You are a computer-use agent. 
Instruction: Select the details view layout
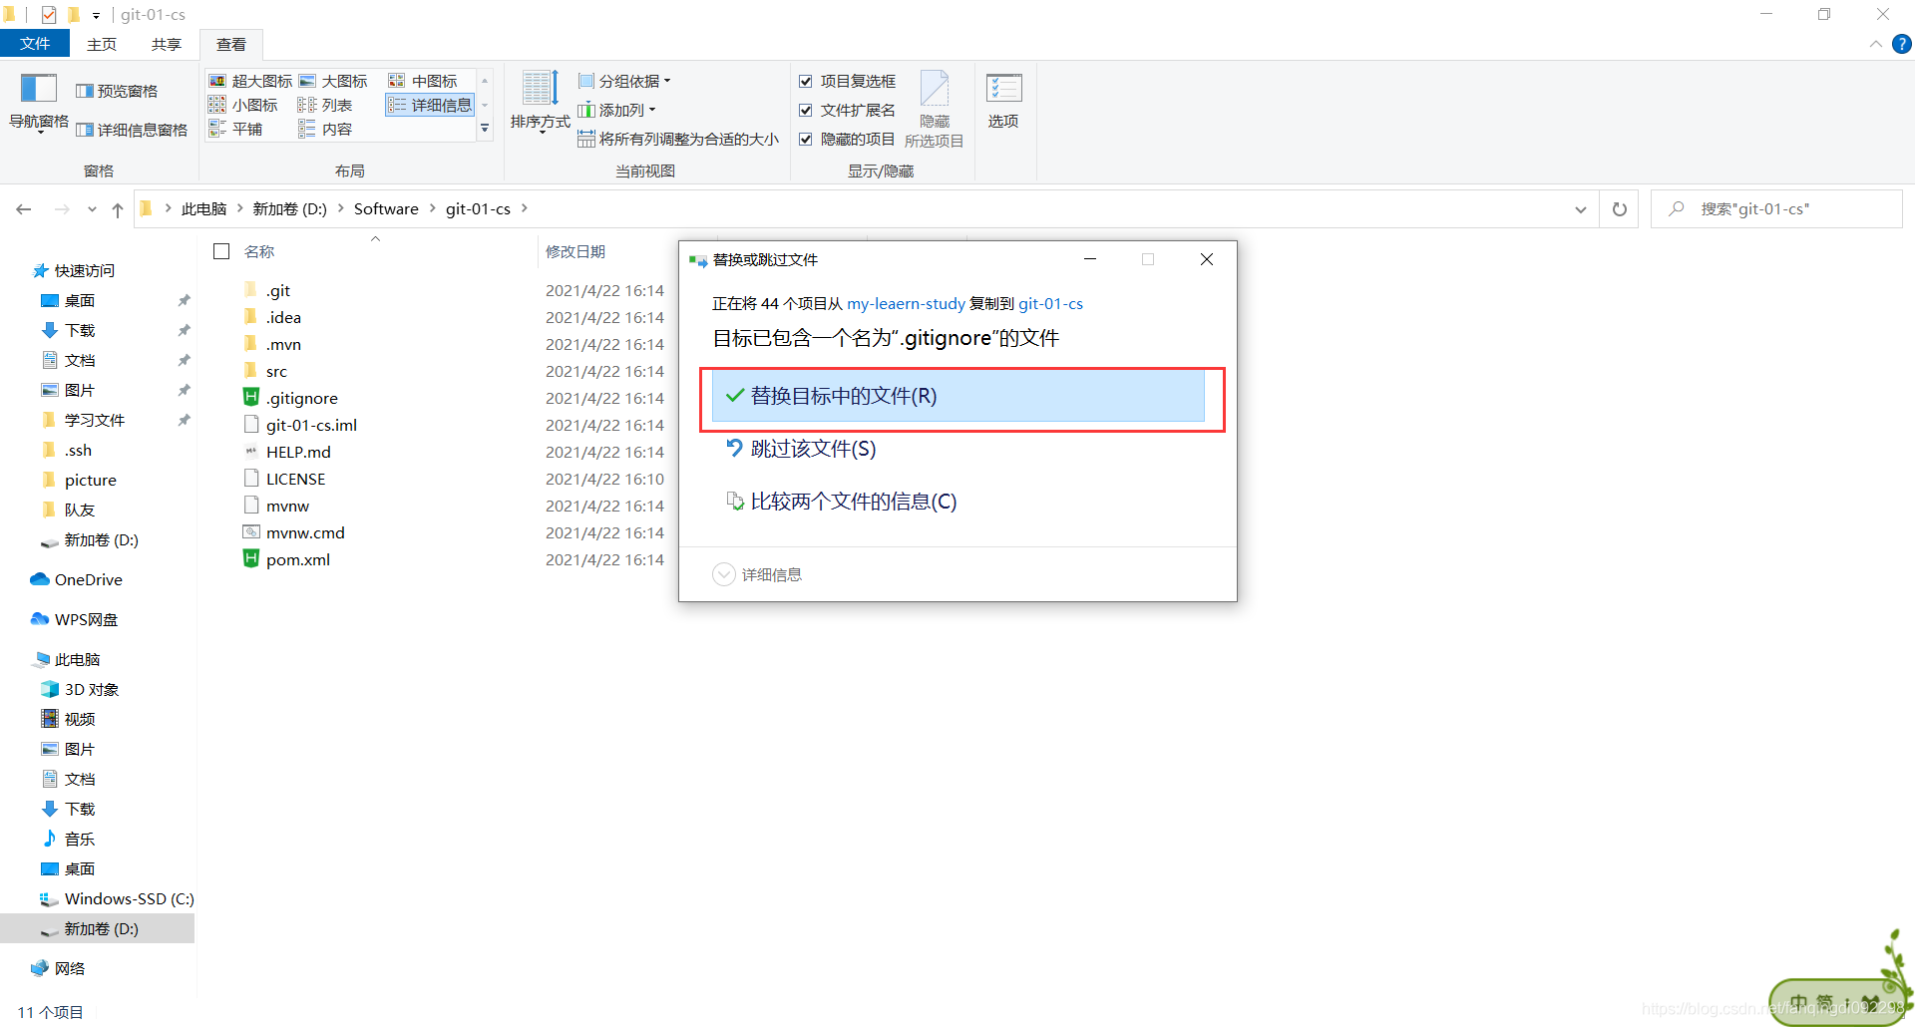click(430, 105)
